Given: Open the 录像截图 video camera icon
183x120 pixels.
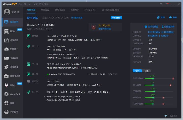Looking at the screenshot, I should coord(6,58).
